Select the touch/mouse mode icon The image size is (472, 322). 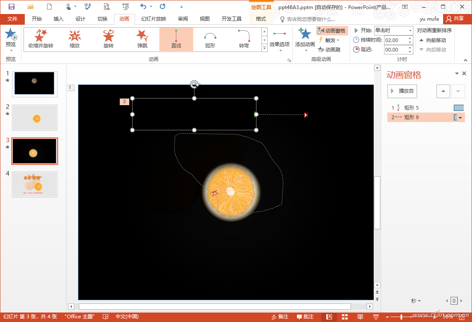pyautogui.click(x=69, y=7)
